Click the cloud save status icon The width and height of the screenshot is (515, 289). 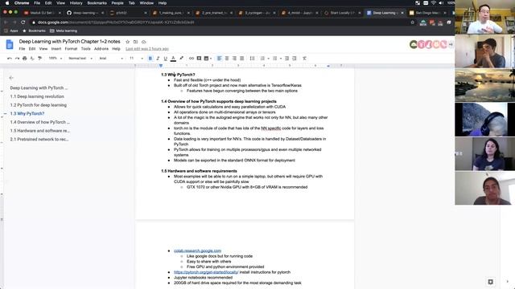point(143,42)
